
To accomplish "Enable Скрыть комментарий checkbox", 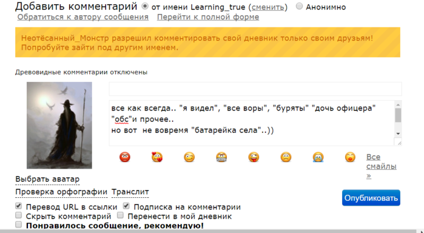I will 18,215.
